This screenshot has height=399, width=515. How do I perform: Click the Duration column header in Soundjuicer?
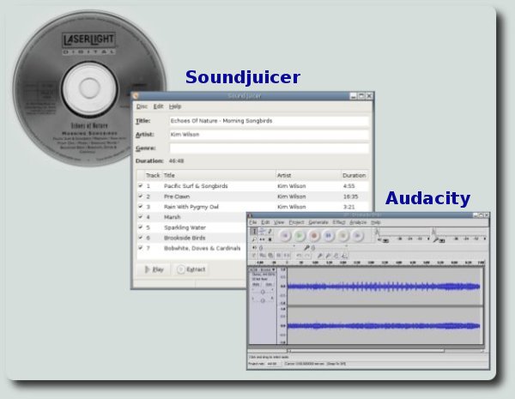pyautogui.click(x=354, y=175)
